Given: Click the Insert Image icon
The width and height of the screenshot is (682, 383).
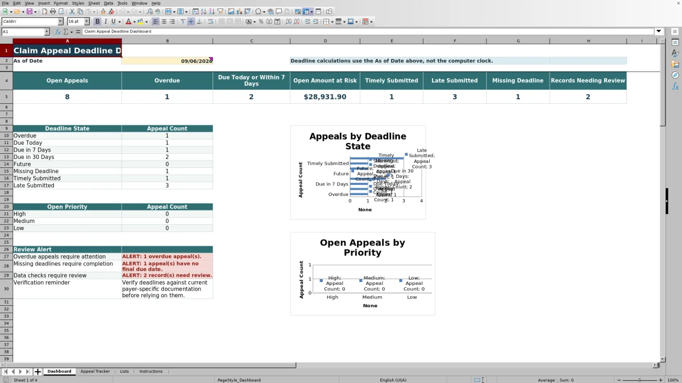Looking at the screenshot, I should point(231,11).
